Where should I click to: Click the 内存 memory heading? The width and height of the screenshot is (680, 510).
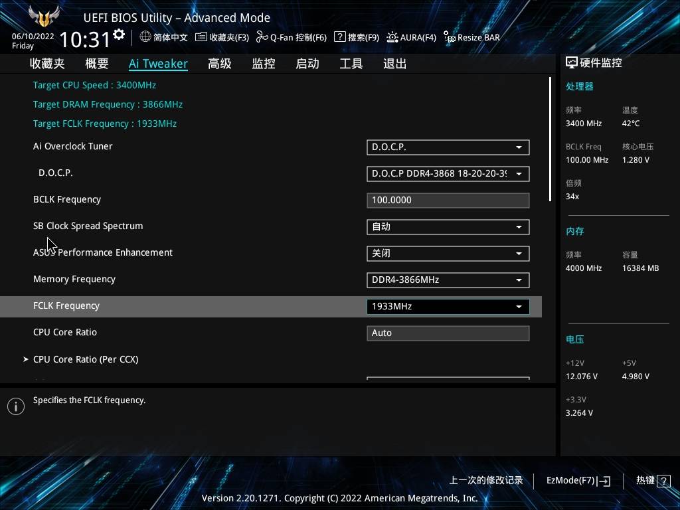[x=575, y=231]
